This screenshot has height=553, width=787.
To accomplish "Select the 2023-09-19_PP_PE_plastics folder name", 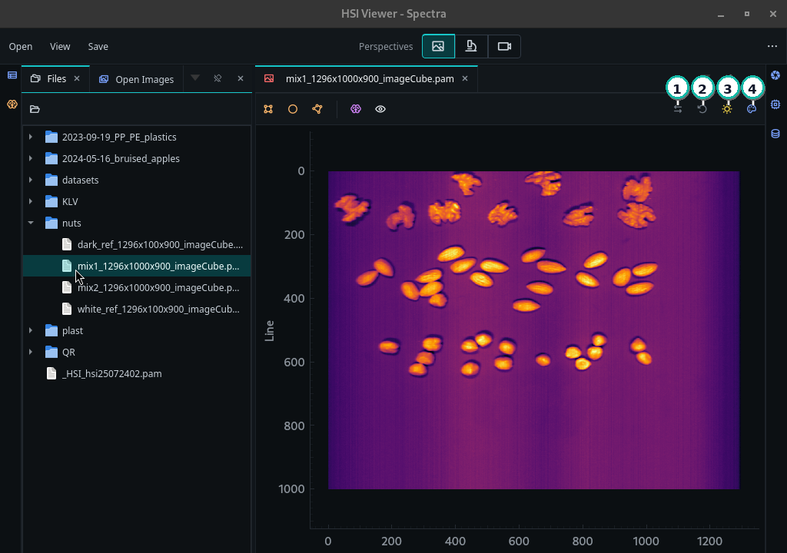I will pyautogui.click(x=119, y=137).
